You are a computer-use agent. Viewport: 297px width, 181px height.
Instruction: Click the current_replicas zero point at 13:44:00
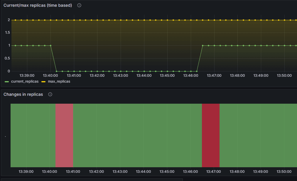(x=144, y=71)
